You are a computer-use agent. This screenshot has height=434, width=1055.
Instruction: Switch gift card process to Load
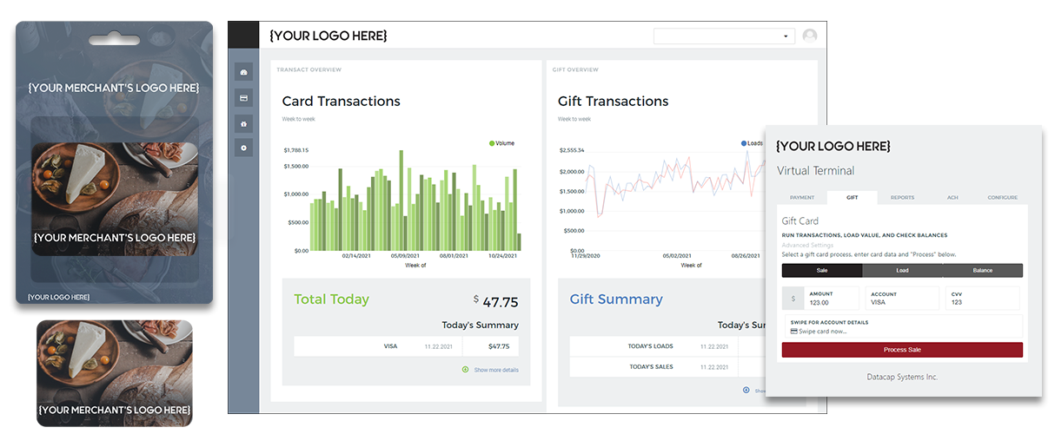(x=902, y=271)
